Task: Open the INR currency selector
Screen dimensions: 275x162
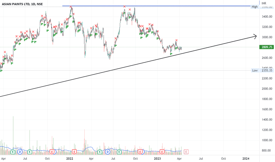Action: coord(264,3)
